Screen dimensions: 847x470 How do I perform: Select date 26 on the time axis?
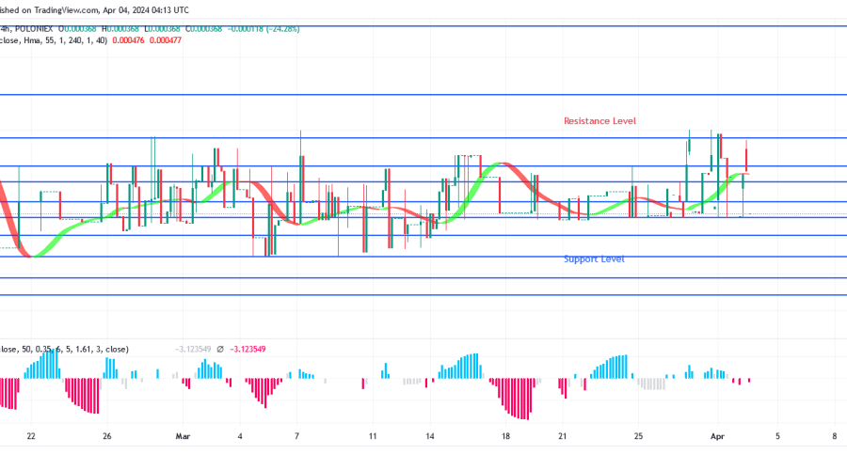click(107, 436)
